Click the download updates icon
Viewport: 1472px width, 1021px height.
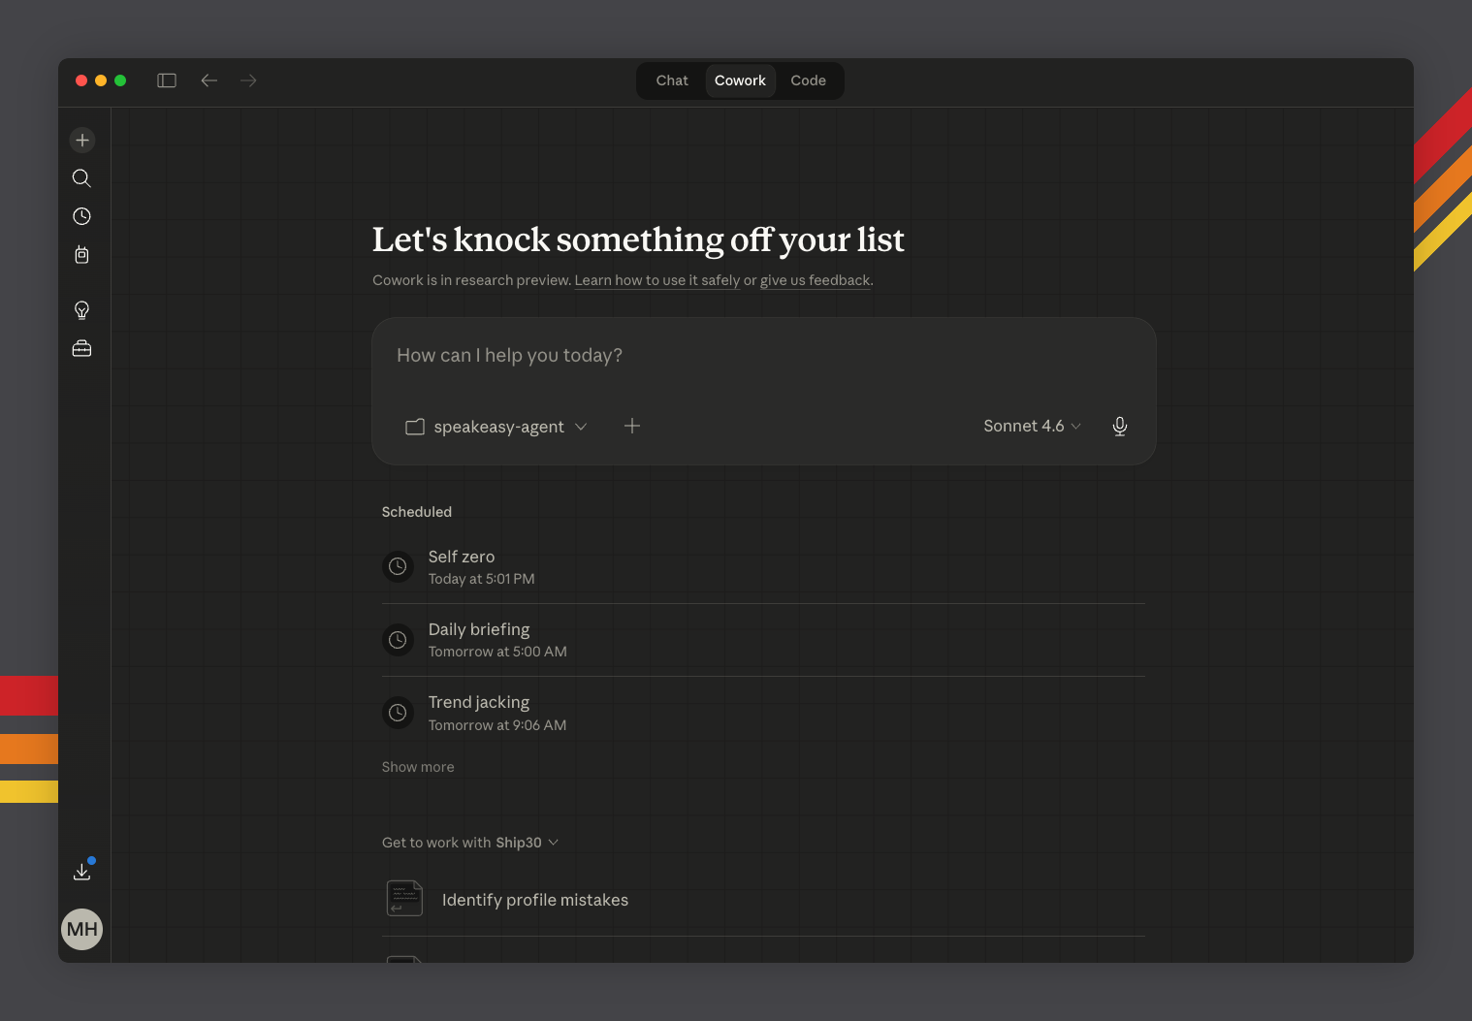[x=82, y=872]
